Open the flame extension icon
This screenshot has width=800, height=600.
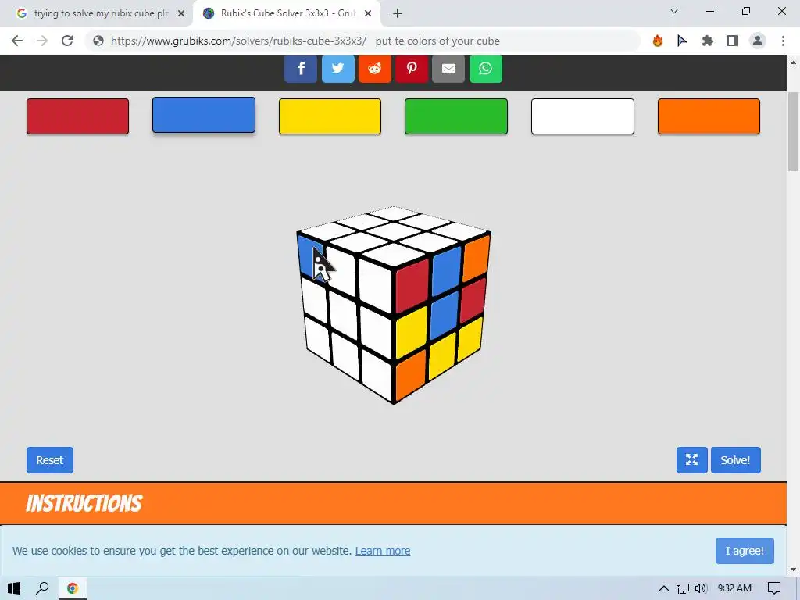(x=658, y=41)
